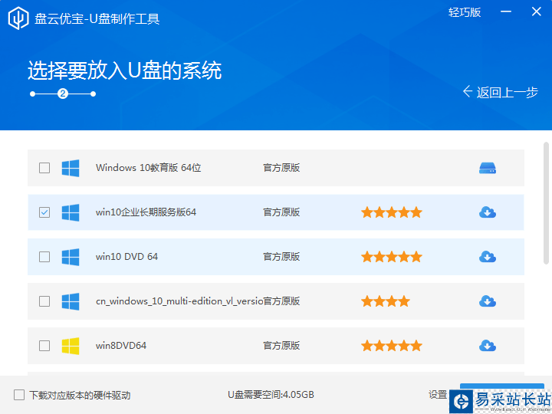This screenshot has height=414, width=552.
Task: Download cn_windows_10_multi-edition via cloud icon
Action: click(488, 301)
